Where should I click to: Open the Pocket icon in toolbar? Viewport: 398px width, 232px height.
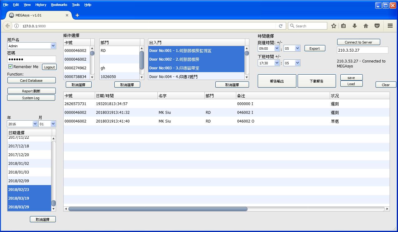click(377, 26)
